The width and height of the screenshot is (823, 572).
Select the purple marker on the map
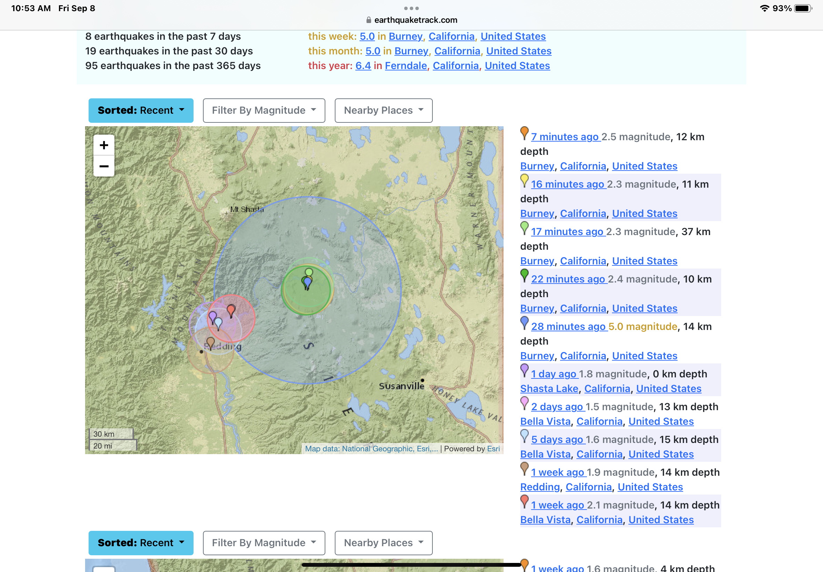212,317
